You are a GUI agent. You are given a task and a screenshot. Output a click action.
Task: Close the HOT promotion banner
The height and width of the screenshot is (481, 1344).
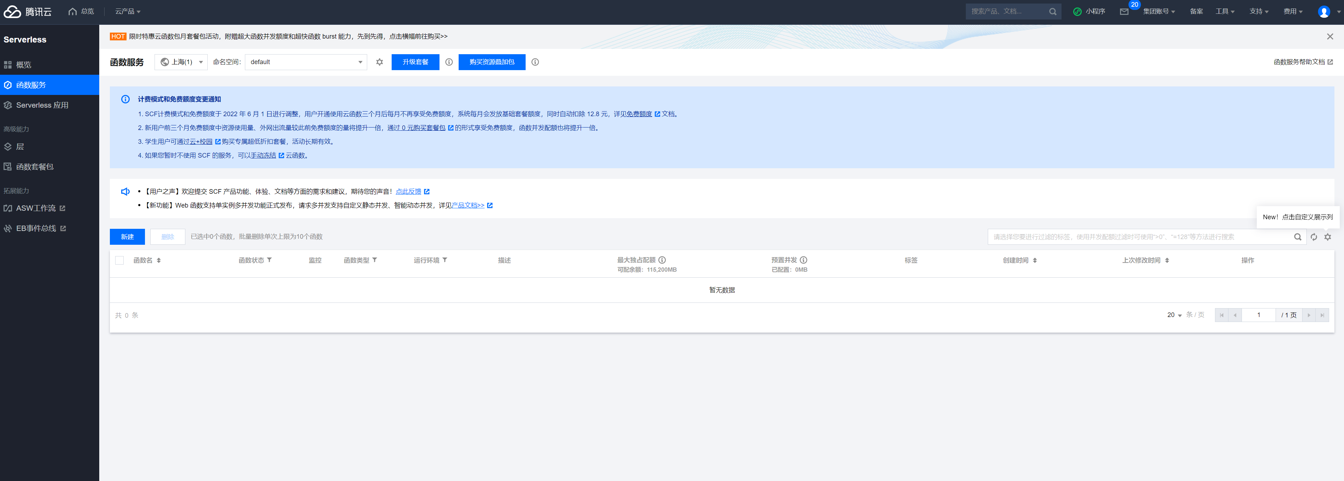(1329, 36)
